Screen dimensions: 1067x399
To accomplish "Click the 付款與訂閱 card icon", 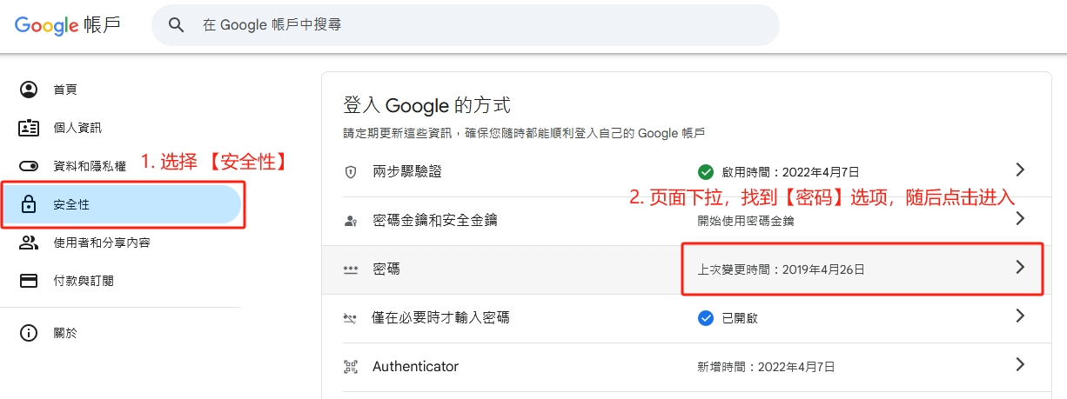I will (x=29, y=281).
